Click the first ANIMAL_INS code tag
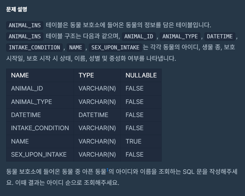The image size is (245, 196). (25, 25)
